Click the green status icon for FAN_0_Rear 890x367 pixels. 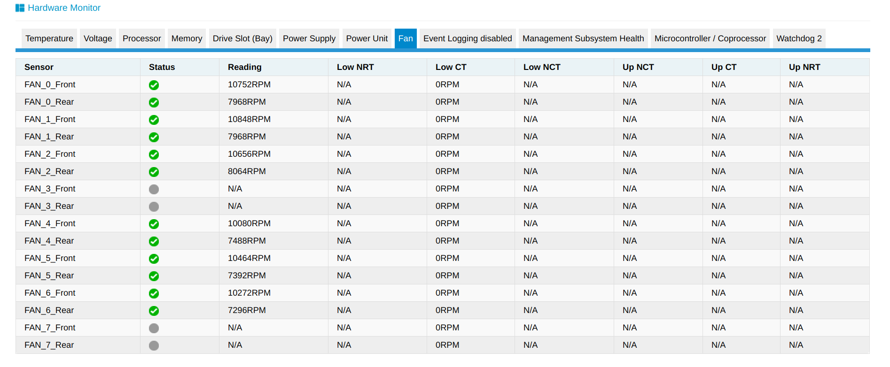pyautogui.click(x=154, y=102)
